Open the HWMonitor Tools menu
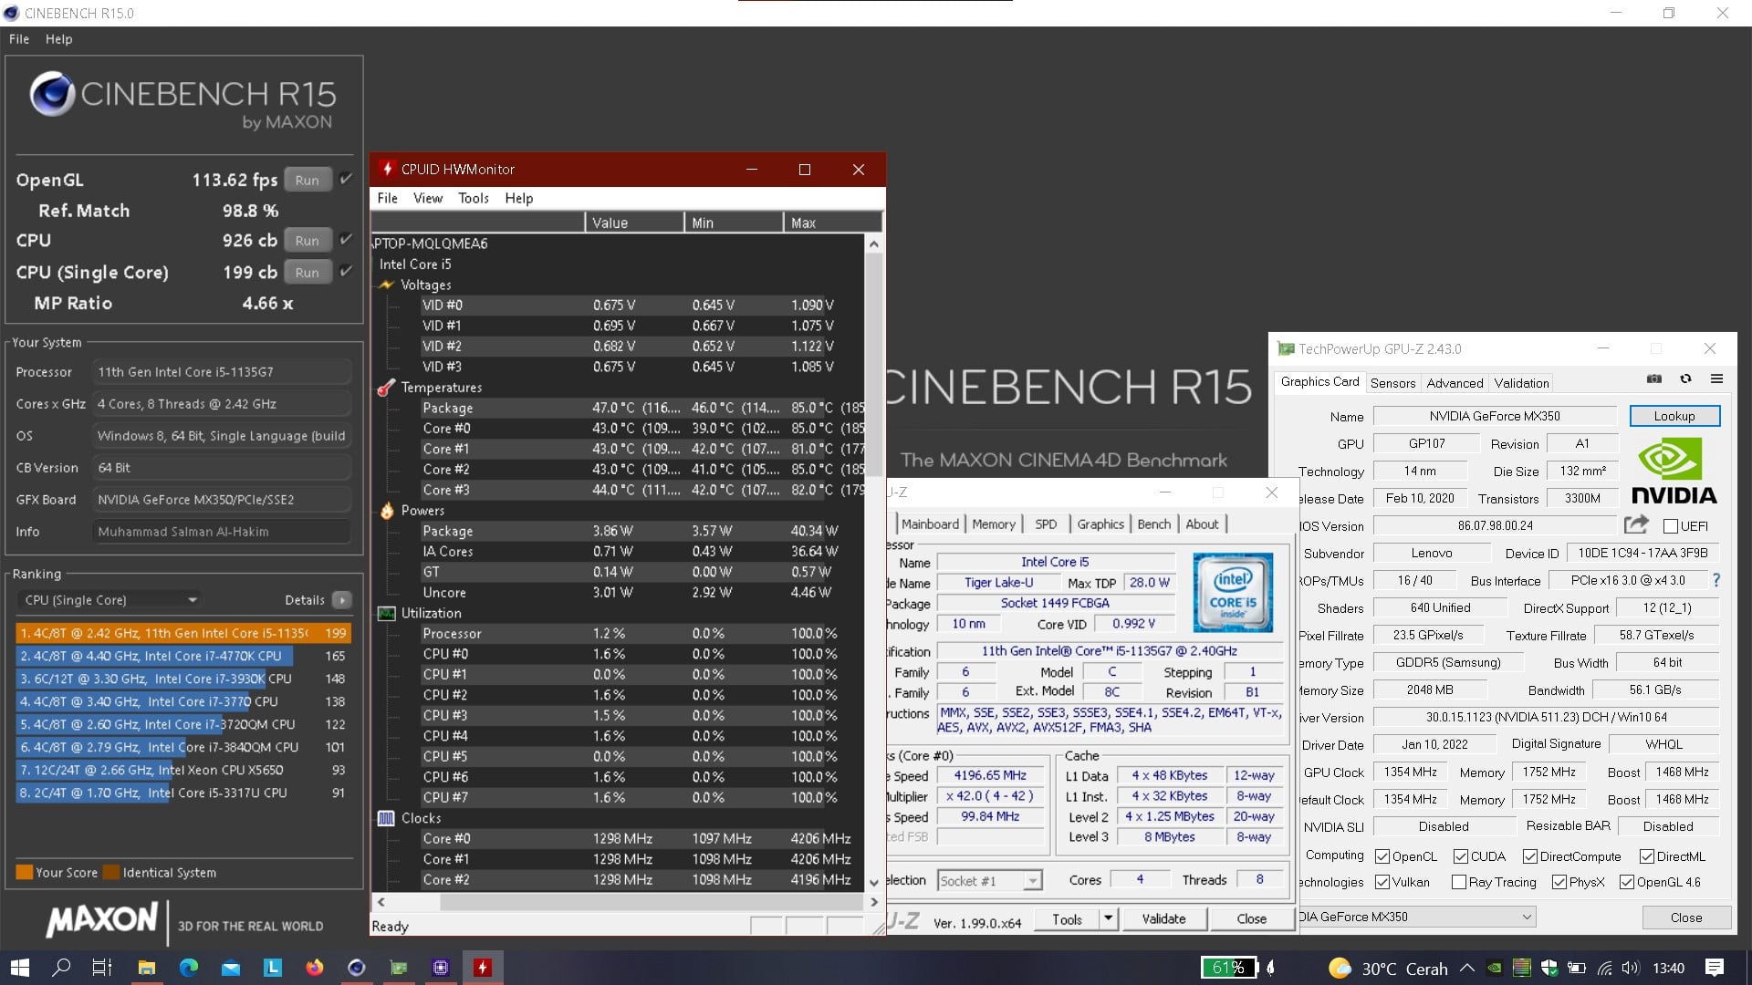The width and height of the screenshot is (1752, 985). 474,198
